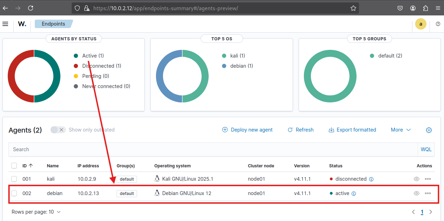Image resolution: width=444 pixels, height=221 pixels.
Task: View debian agent details eye icon
Action: click(417, 193)
